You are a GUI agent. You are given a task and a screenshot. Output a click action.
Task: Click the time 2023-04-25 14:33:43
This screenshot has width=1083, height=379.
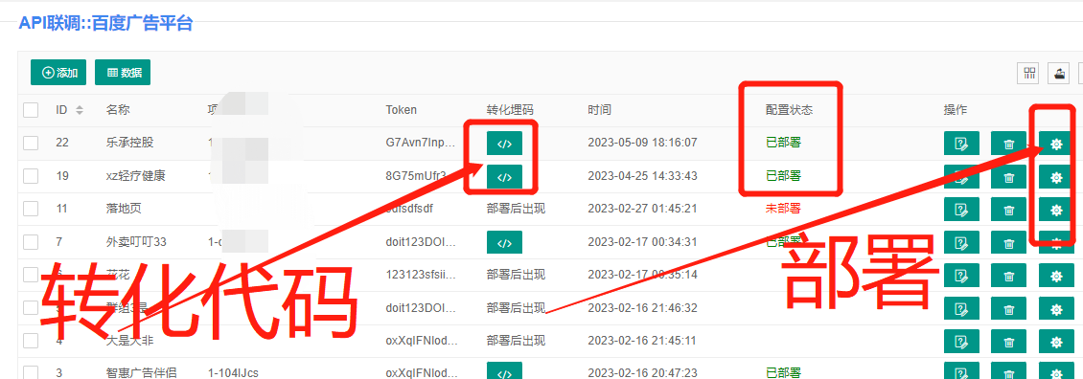[642, 176]
